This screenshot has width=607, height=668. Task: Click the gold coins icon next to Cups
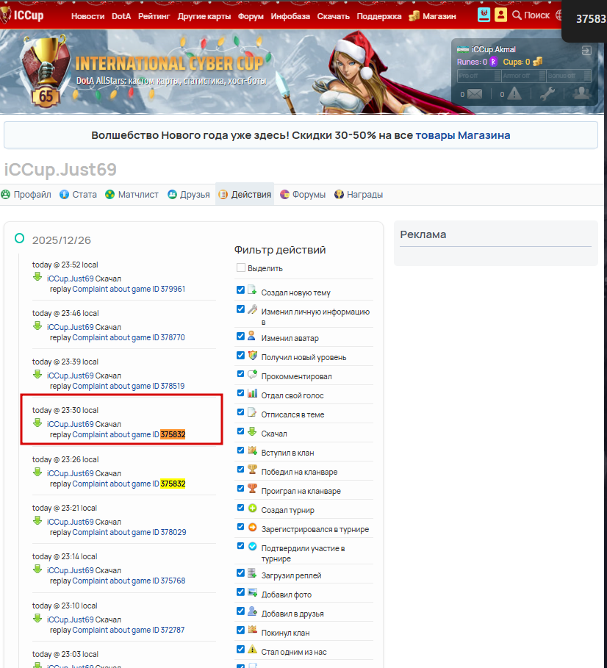538,62
